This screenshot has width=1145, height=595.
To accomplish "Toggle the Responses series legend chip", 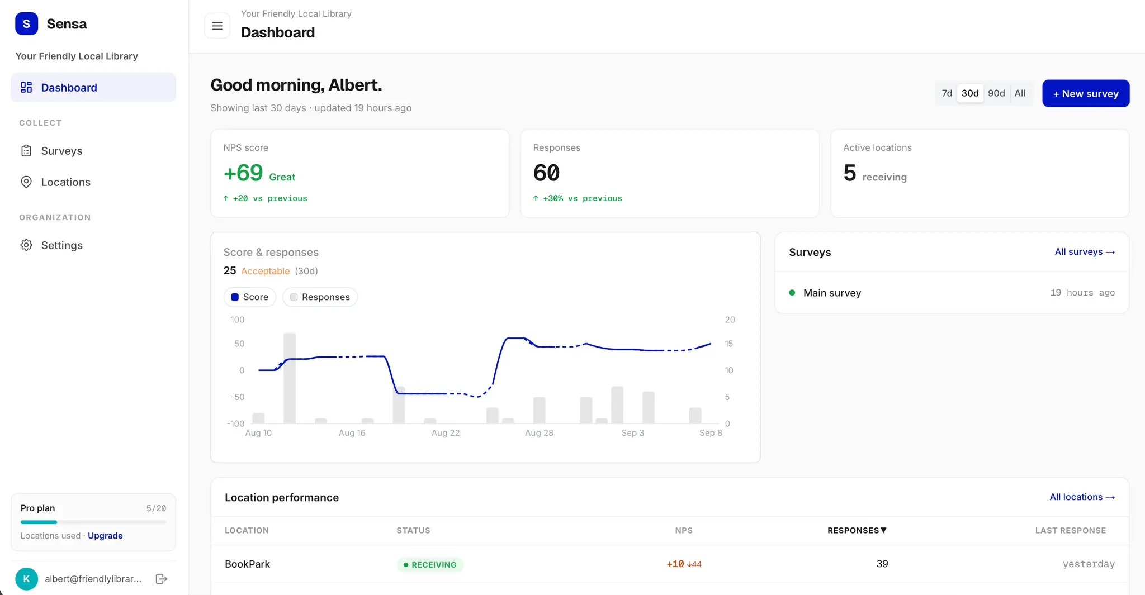I will [320, 297].
